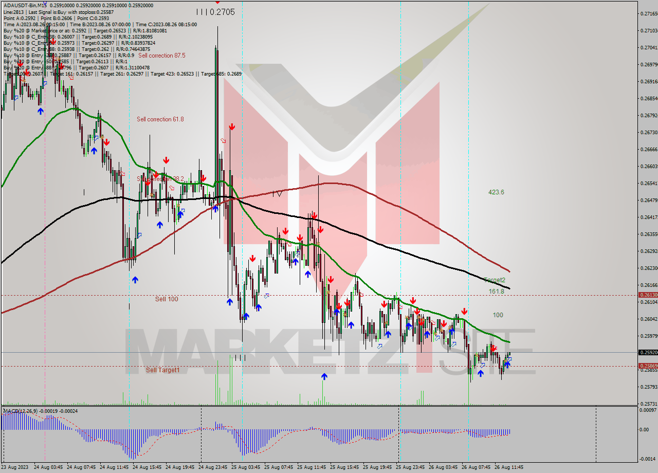Click the 0.00097 MACD scale label
Image resolution: width=658 pixels, height=473 pixels.
pos(647,410)
